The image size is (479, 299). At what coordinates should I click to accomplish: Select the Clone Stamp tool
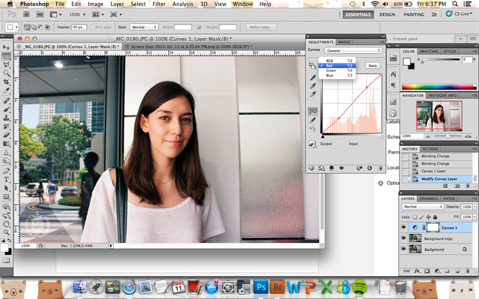pos(6,118)
